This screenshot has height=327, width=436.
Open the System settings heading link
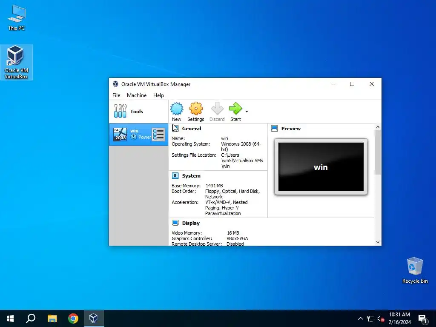(191, 176)
